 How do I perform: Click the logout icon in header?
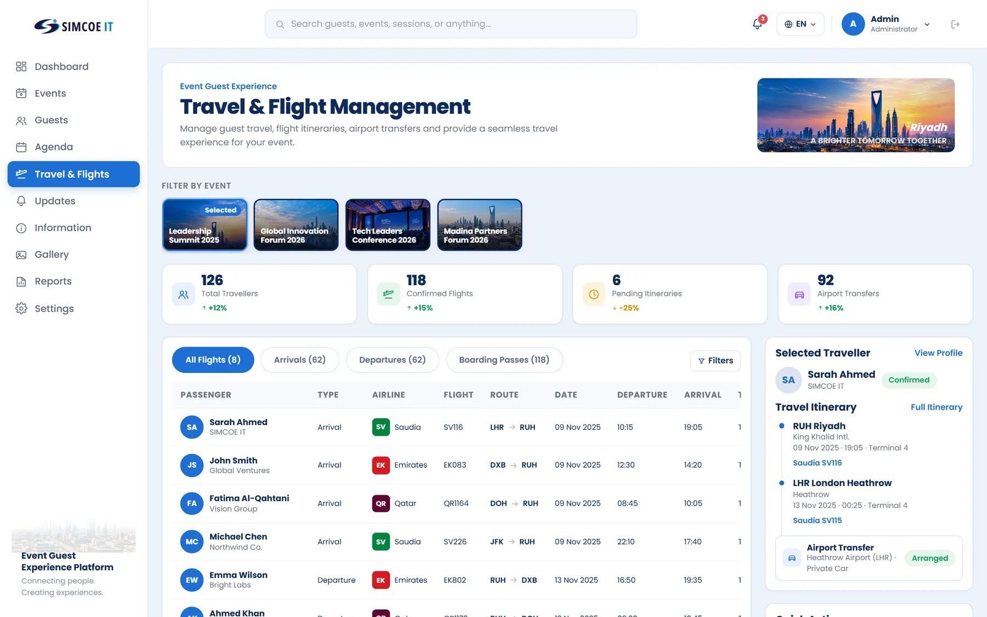coord(955,24)
